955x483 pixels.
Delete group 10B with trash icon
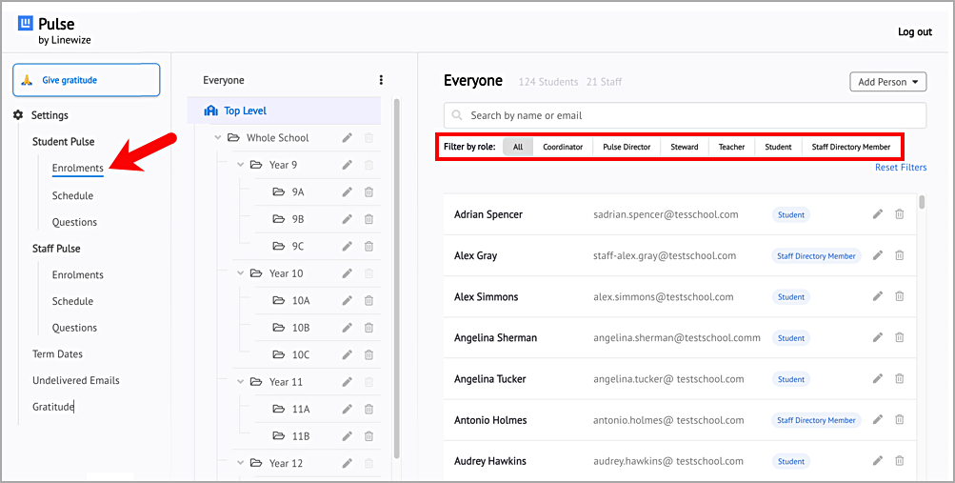[x=368, y=328]
